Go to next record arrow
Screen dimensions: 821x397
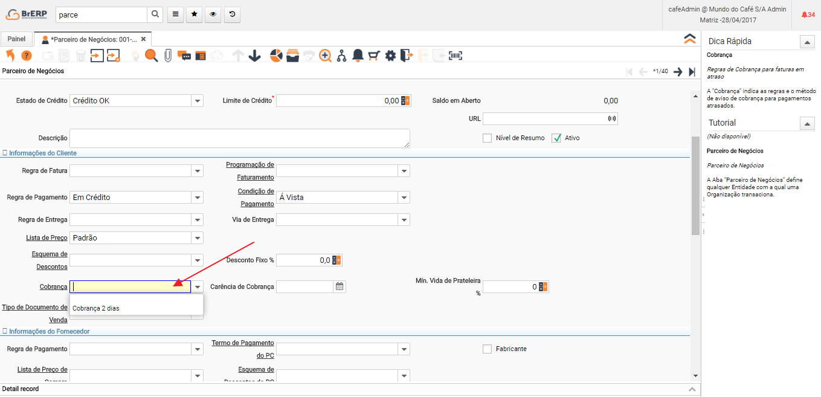[678, 71]
